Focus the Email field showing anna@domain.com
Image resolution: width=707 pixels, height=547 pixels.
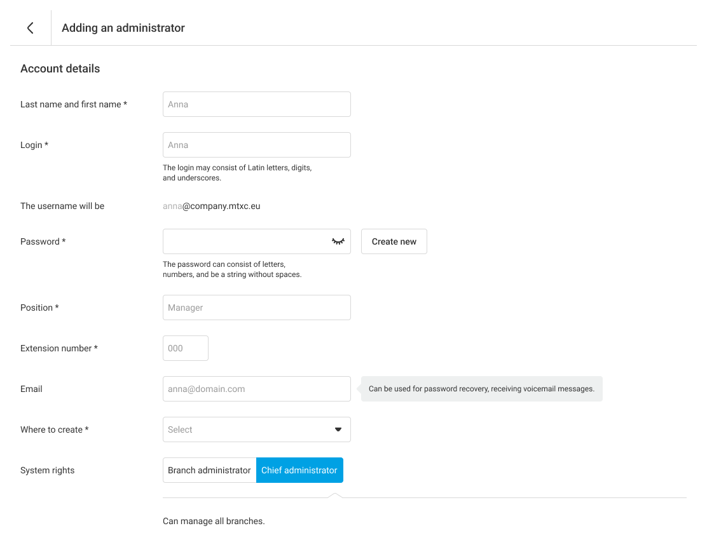coord(256,389)
